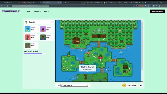The image size is (167, 94).
Task: Click the red mushroom toad at Mighty Marsh
Action: tap(100, 58)
